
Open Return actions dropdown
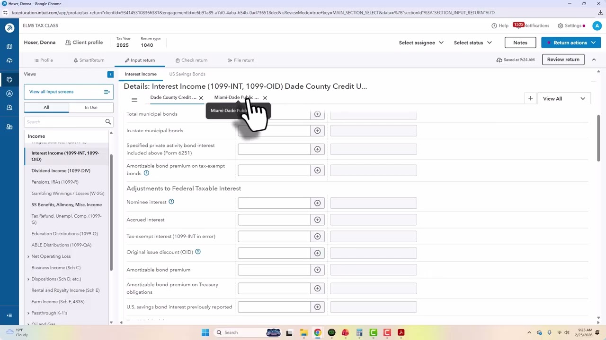coord(571,42)
